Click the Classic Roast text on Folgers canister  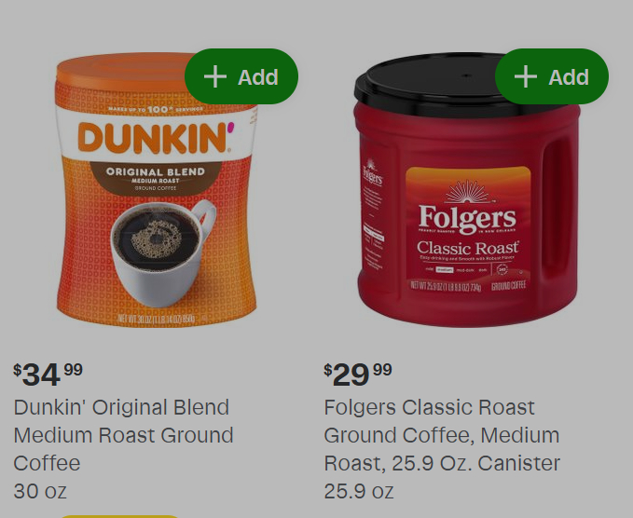pyautogui.click(x=467, y=248)
